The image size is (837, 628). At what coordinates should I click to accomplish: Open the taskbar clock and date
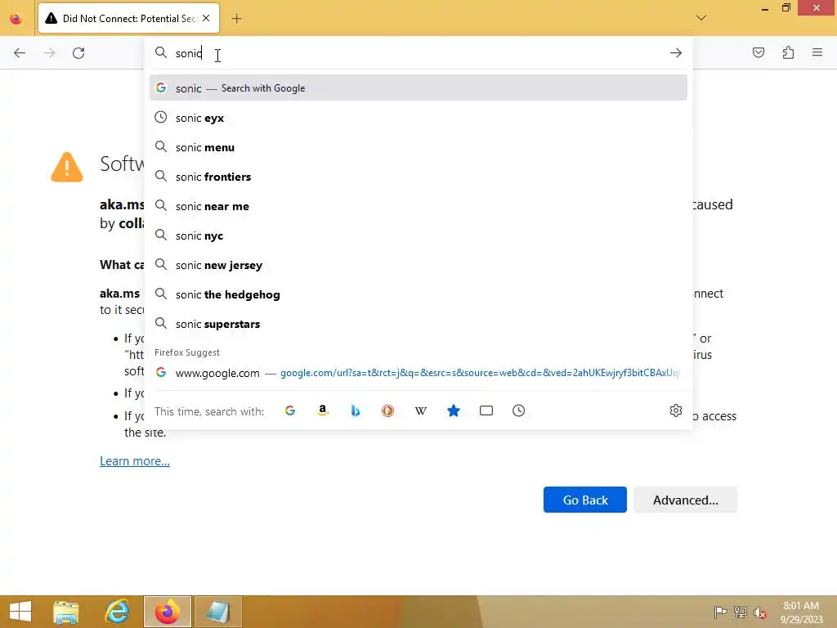(x=801, y=612)
